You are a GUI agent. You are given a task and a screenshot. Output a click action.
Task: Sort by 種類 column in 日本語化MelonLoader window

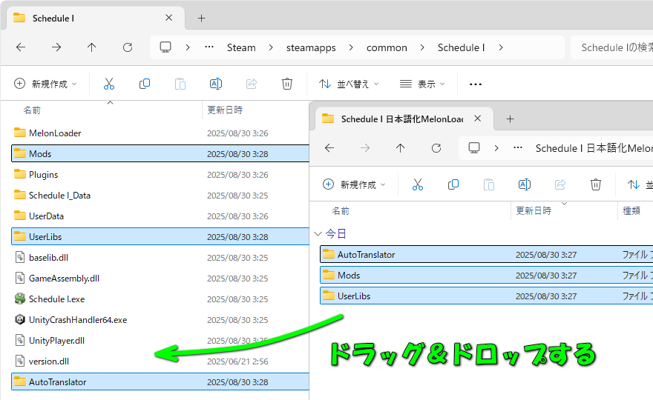click(631, 211)
